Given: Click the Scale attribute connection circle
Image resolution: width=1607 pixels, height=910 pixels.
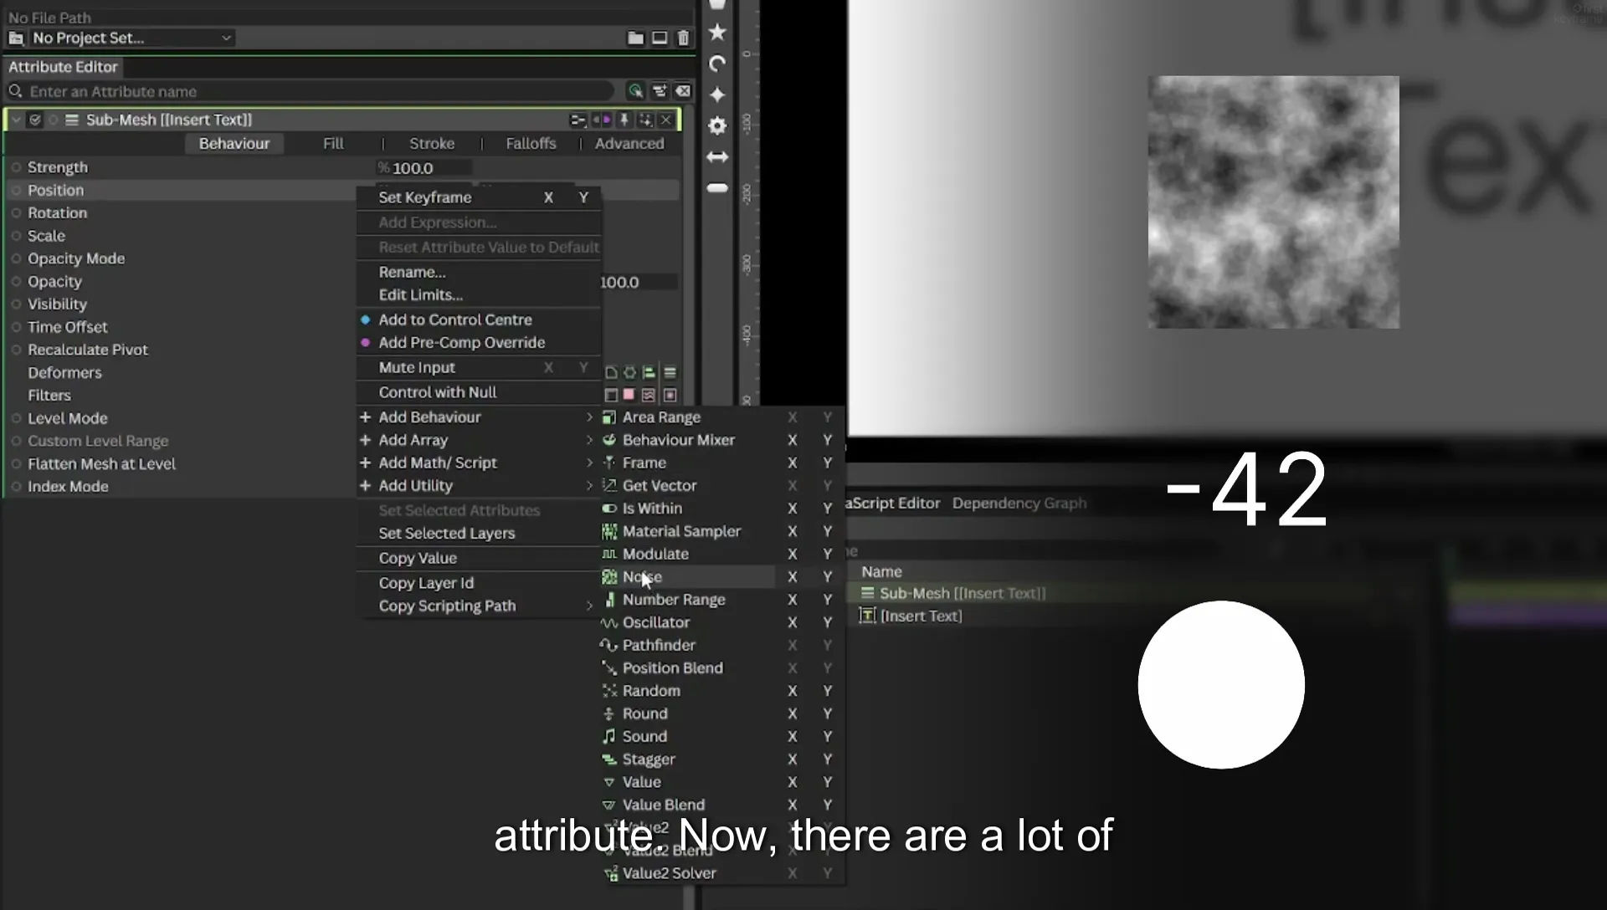Looking at the screenshot, I should [16, 236].
